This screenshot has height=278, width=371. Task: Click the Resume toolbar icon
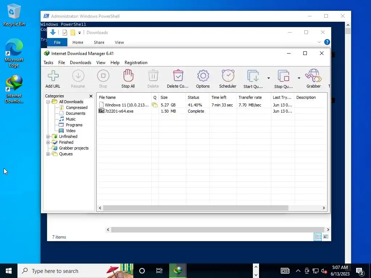(x=78, y=76)
